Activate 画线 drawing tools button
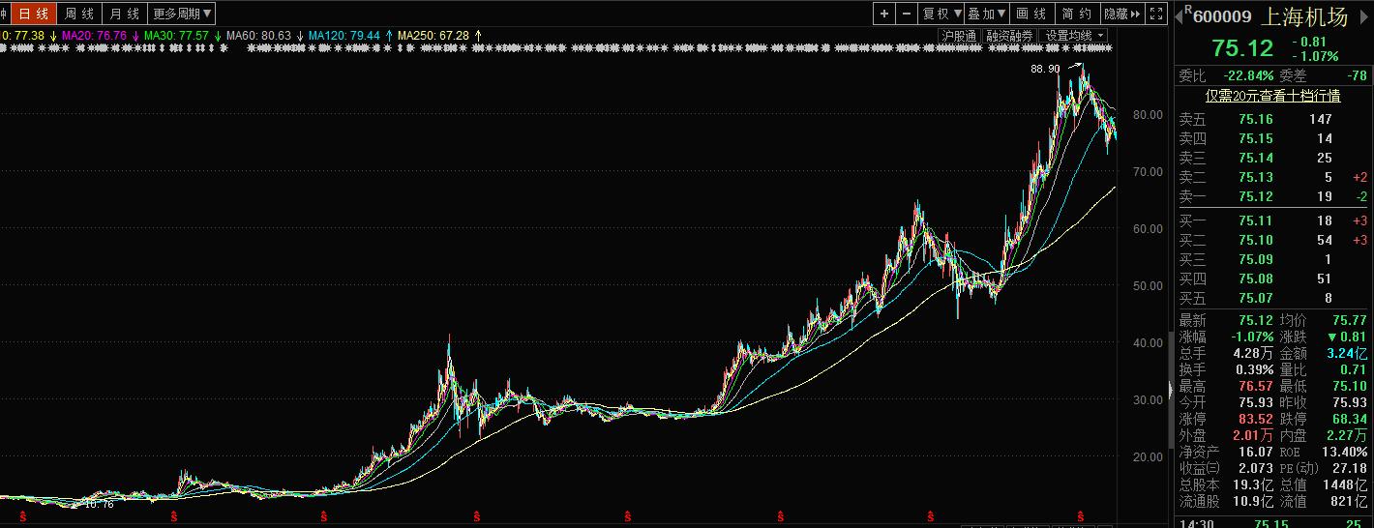This screenshot has width=1374, height=528. pos(1032,14)
